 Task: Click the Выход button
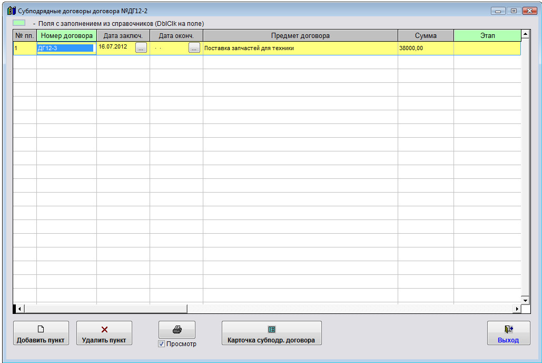point(508,333)
